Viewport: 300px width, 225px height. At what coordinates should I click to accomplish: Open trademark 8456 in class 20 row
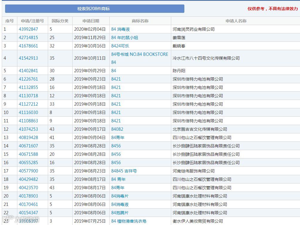(116, 154)
